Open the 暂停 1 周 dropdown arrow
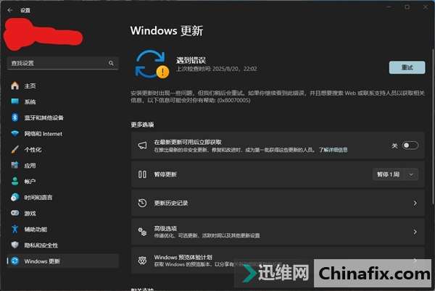The width and height of the screenshot is (435, 291). 411,174
